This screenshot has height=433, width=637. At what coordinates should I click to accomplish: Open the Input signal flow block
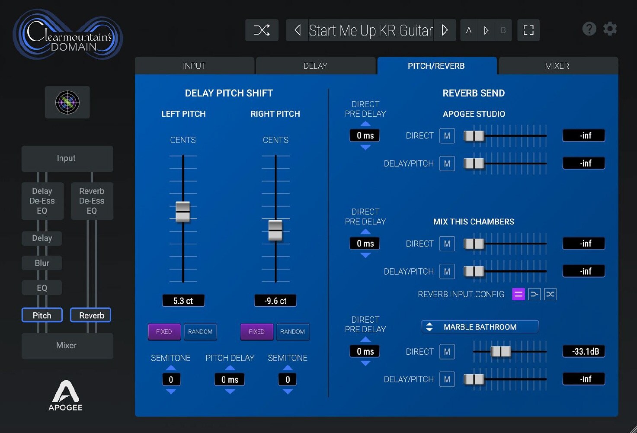(67, 158)
